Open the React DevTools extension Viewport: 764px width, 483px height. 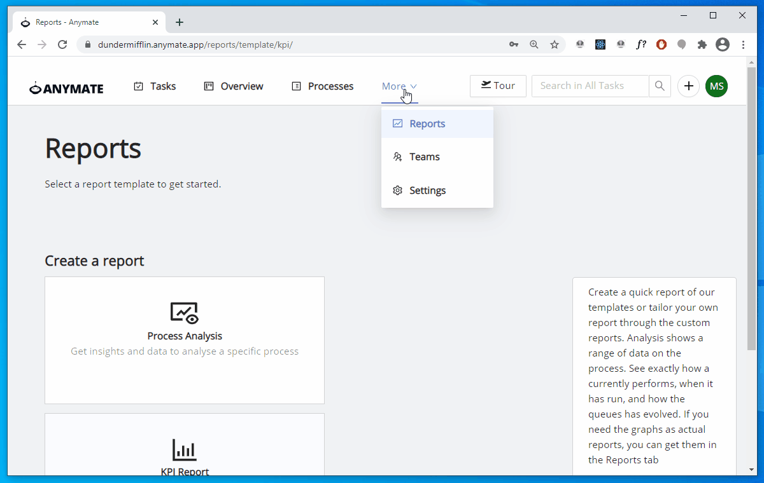(600, 44)
